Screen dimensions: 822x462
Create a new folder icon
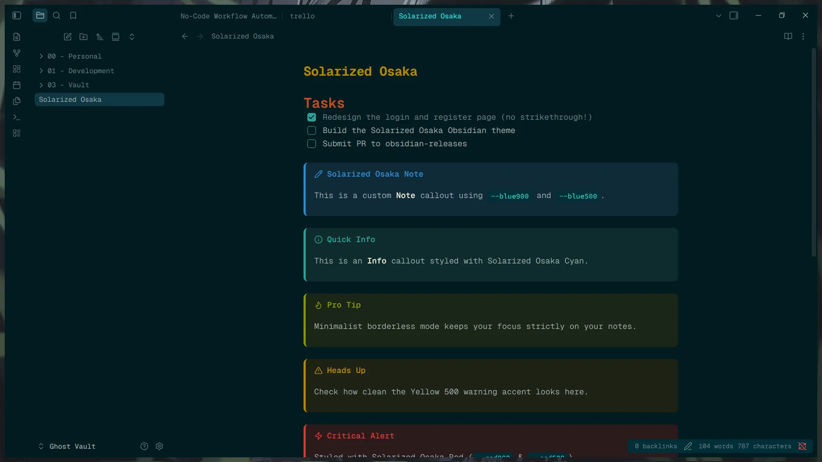click(x=83, y=37)
